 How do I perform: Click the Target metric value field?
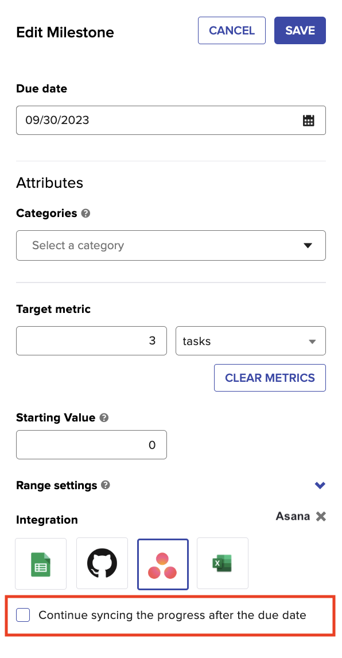coord(91,340)
